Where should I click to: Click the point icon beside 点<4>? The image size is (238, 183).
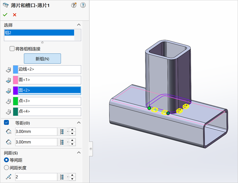pos(8,112)
